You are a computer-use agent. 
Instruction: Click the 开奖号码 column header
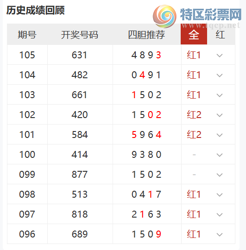[79, 34]
